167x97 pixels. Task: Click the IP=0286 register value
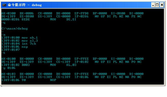point(81,16)
